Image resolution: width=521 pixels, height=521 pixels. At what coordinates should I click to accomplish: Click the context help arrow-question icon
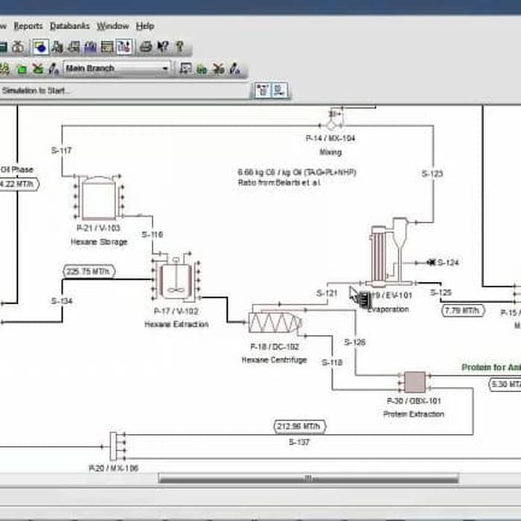pos(163,47)
